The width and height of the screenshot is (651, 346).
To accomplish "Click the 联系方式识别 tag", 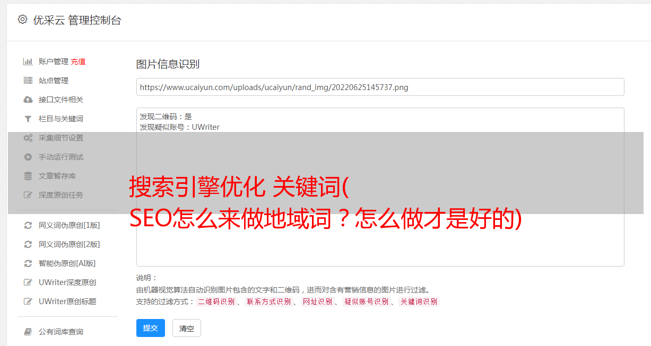I will 269,301.
